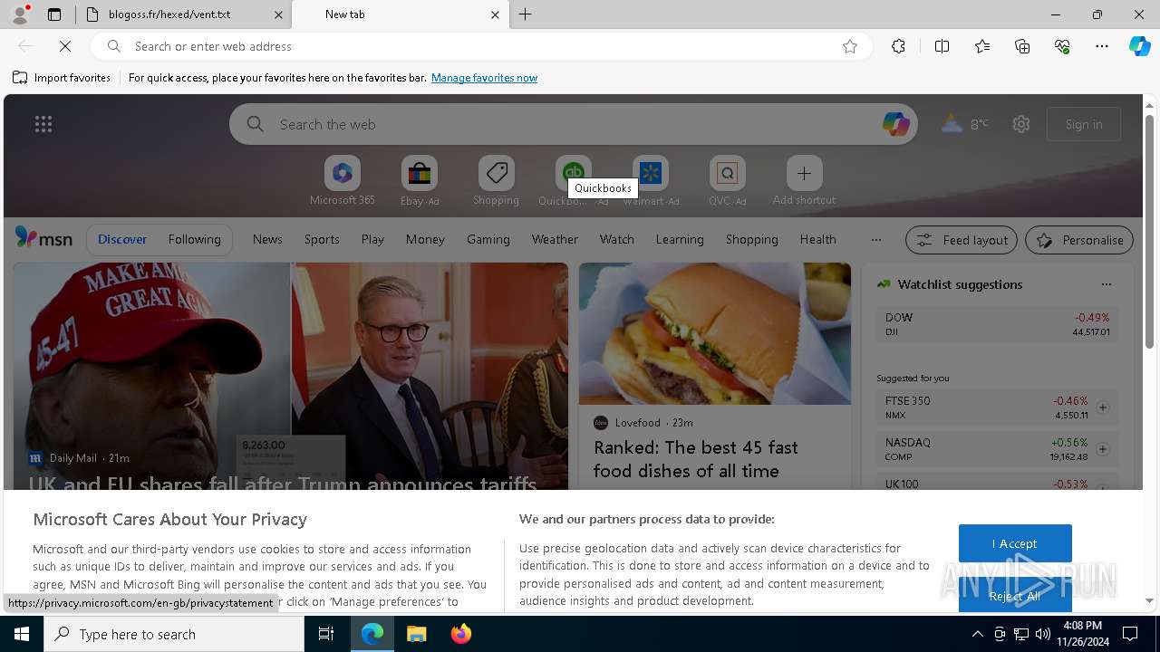Open 'Ranked: The best 45 fast food' headline
1160x652 pixels.
click(696, 459)
